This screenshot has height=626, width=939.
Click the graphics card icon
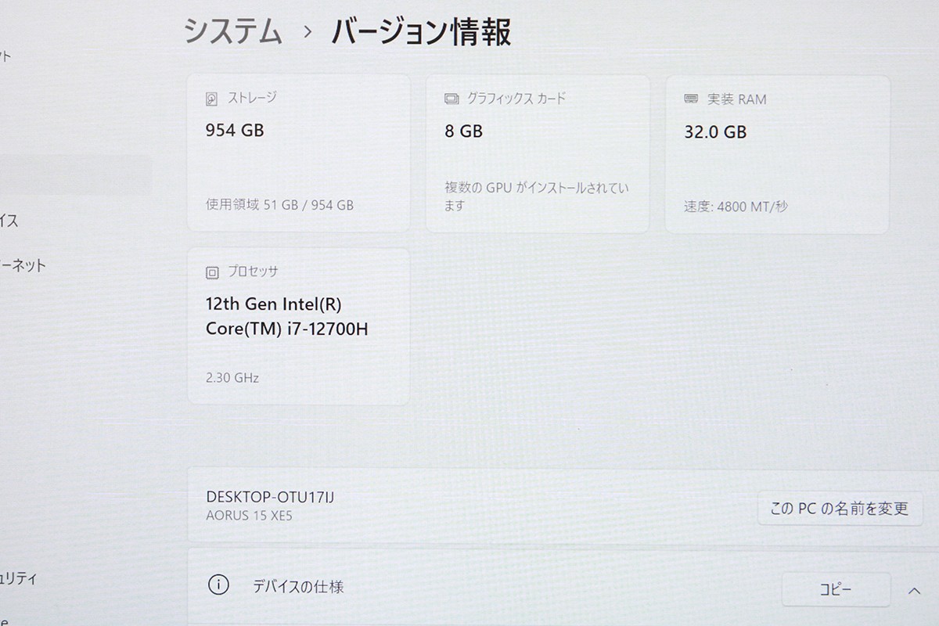(452, 99)
